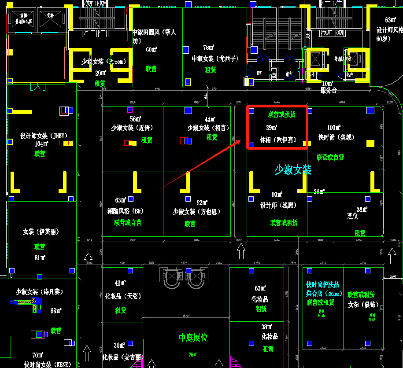Click the large cyan 少淑女装 zone label
Screen dimensions: 403x368
(293, 170)
